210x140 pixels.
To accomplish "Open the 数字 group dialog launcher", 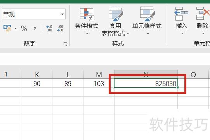I will coord(65,44).
